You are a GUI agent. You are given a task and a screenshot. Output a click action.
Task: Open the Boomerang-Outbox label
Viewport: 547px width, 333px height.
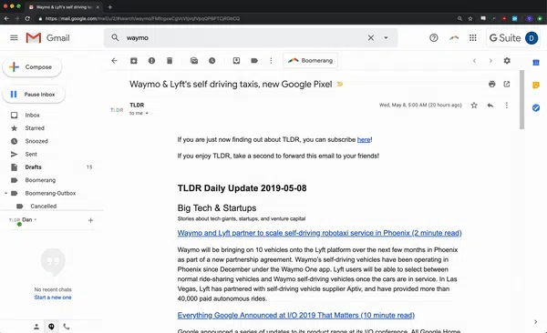tap(50, 193)
